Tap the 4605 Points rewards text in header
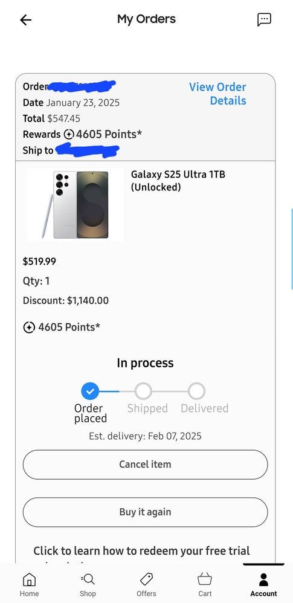 tap(109, 134)
